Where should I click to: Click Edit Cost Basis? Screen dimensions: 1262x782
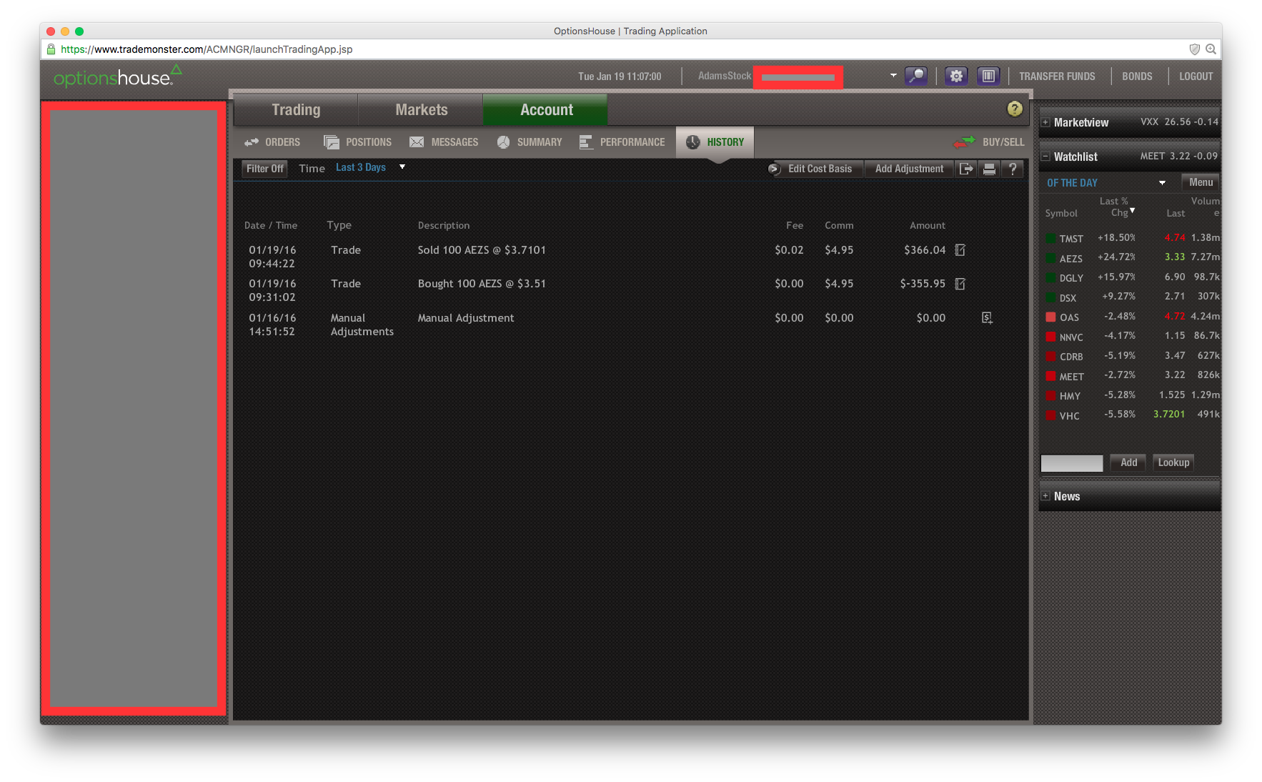820,169
